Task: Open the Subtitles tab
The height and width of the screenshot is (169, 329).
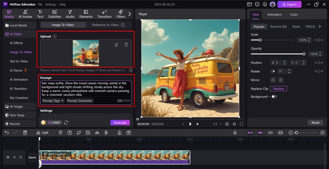Action: tap(55, 14)
